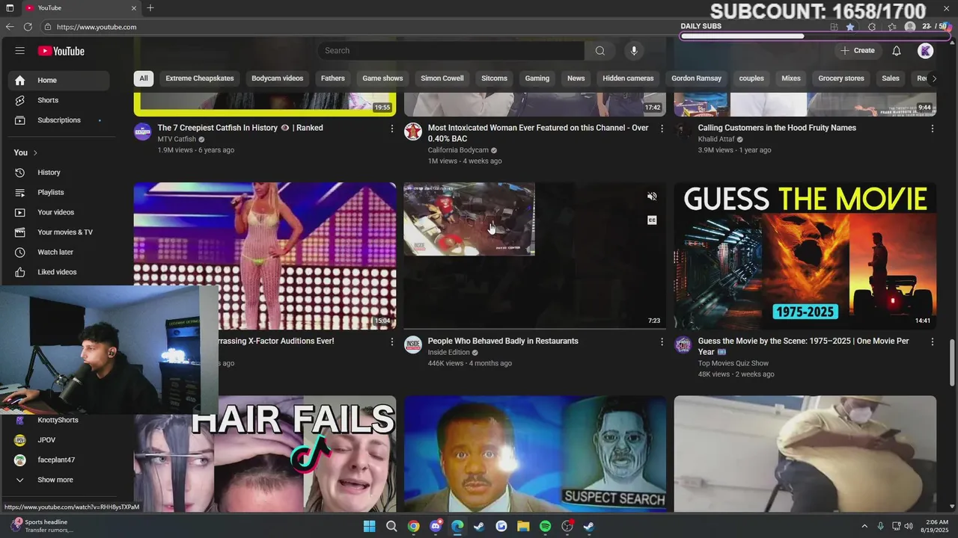Screen dimensions: 958x538
Task: Open options for Behaved Badly in Restaurants
Action: pyautogui.click(x=662, y=341)
